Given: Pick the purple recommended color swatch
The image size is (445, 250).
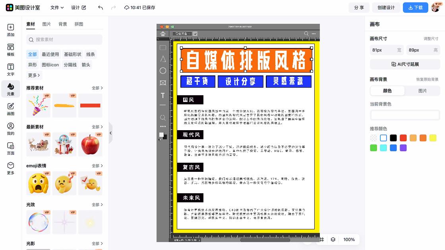Looking at the screenshot, I should tap(403, 148).
